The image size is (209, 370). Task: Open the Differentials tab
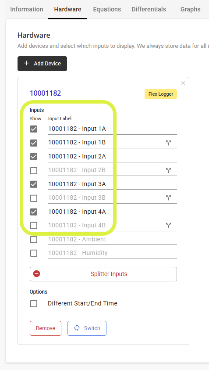149,10
